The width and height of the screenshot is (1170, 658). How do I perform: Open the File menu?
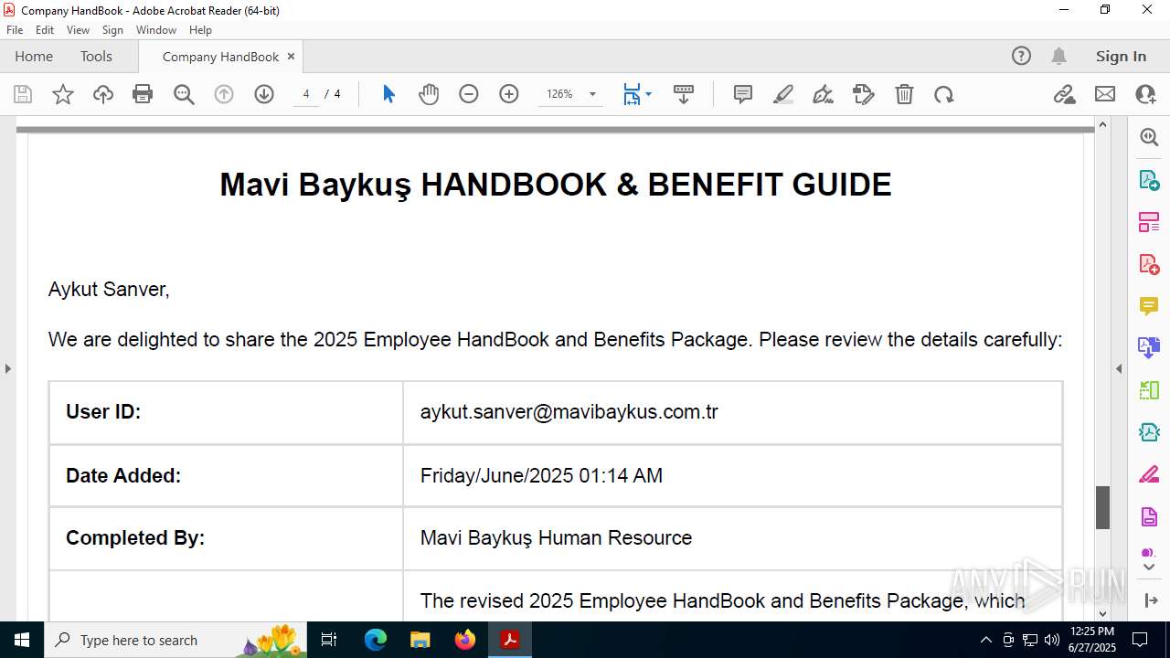(15, 30)
